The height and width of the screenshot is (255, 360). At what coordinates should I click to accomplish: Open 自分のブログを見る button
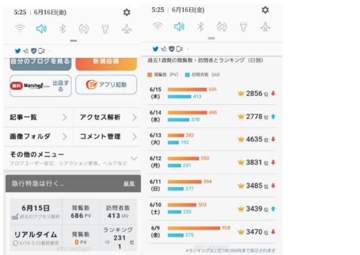39,60
